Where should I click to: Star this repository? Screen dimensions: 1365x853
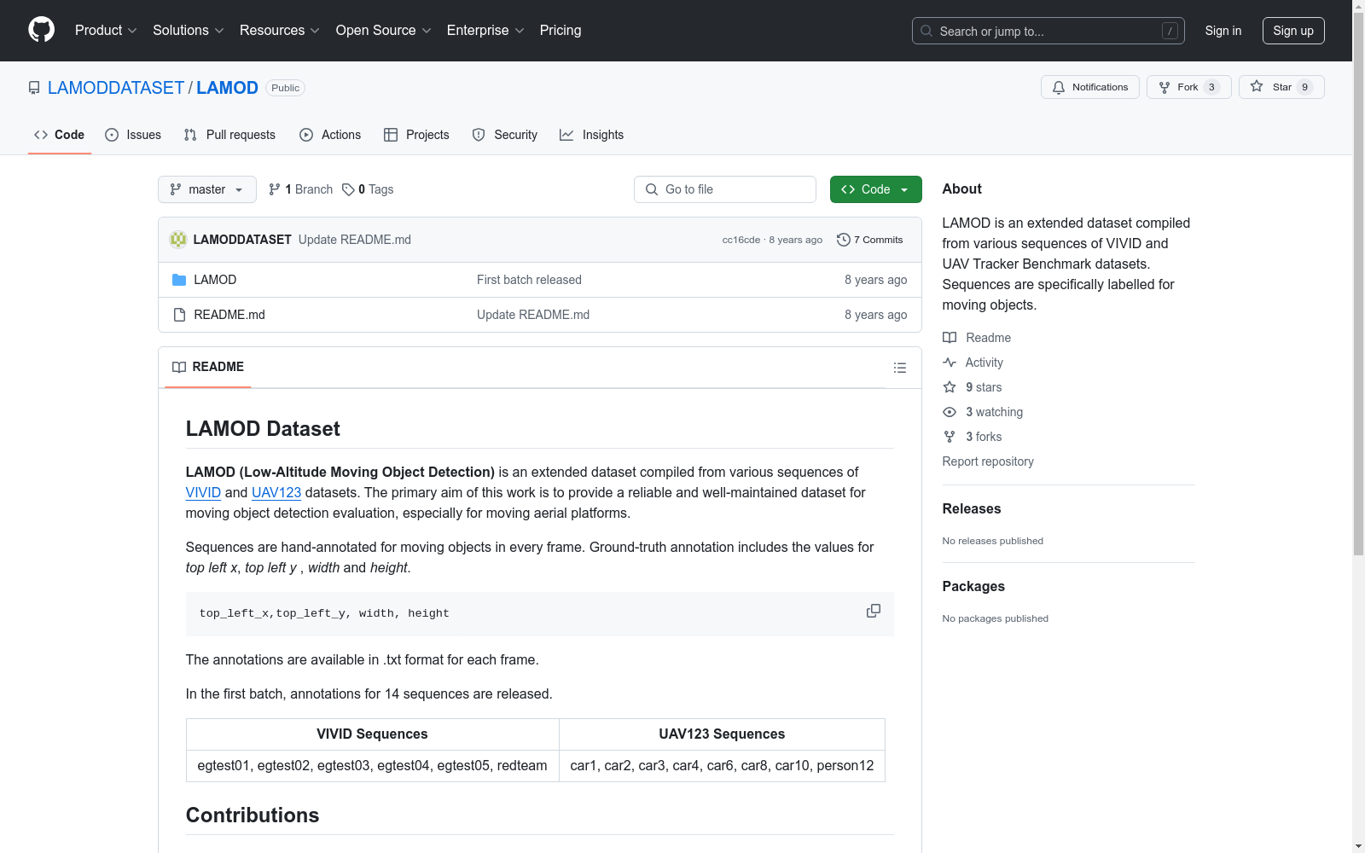(1281, 87)
